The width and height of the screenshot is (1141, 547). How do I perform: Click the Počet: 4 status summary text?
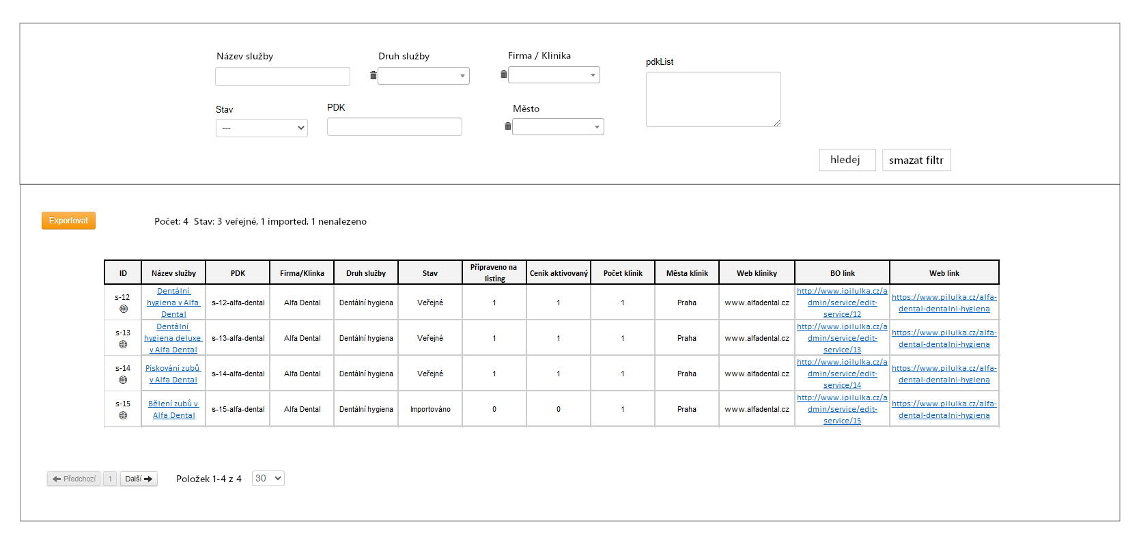click(x=260, y=221)
